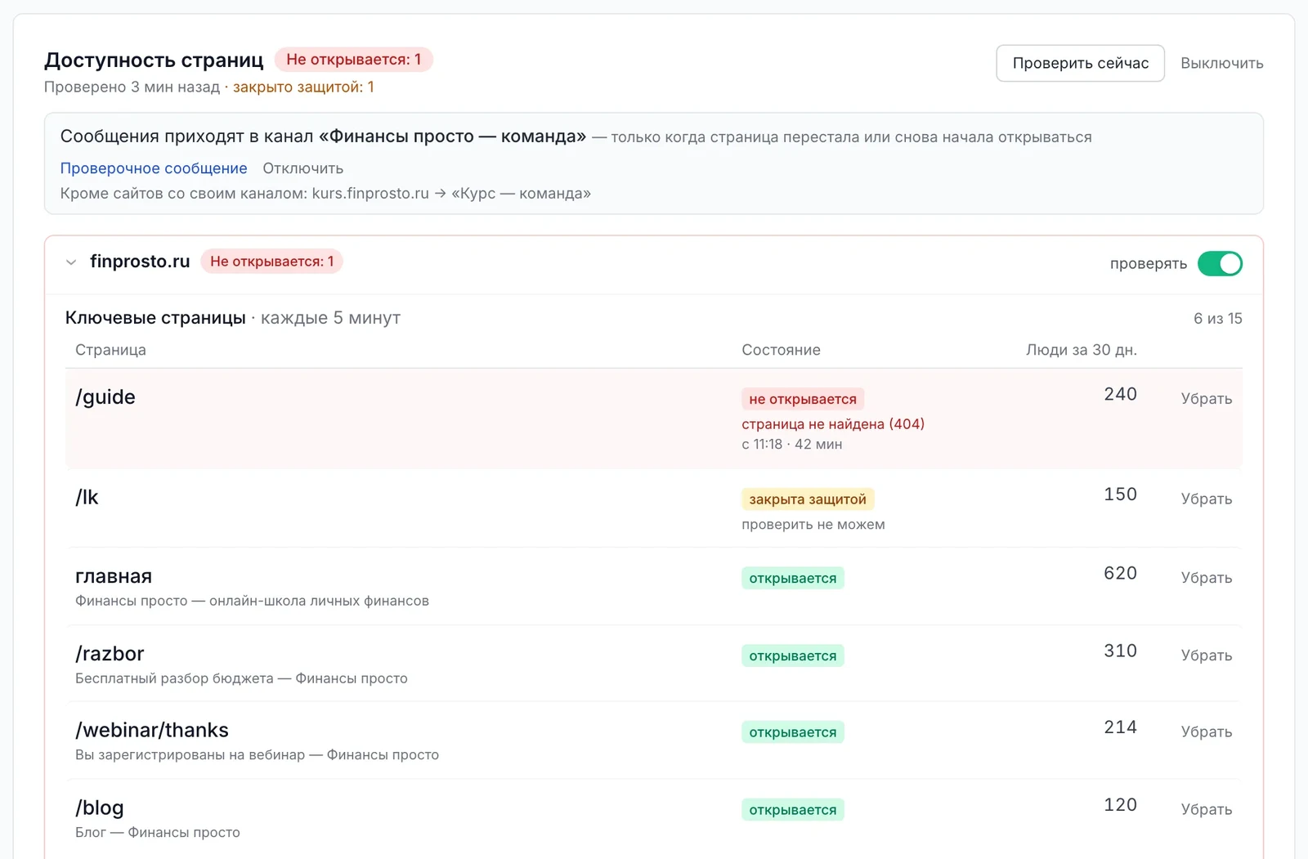Click the visitor count 120 for /blog

[x=1120, y=805]
